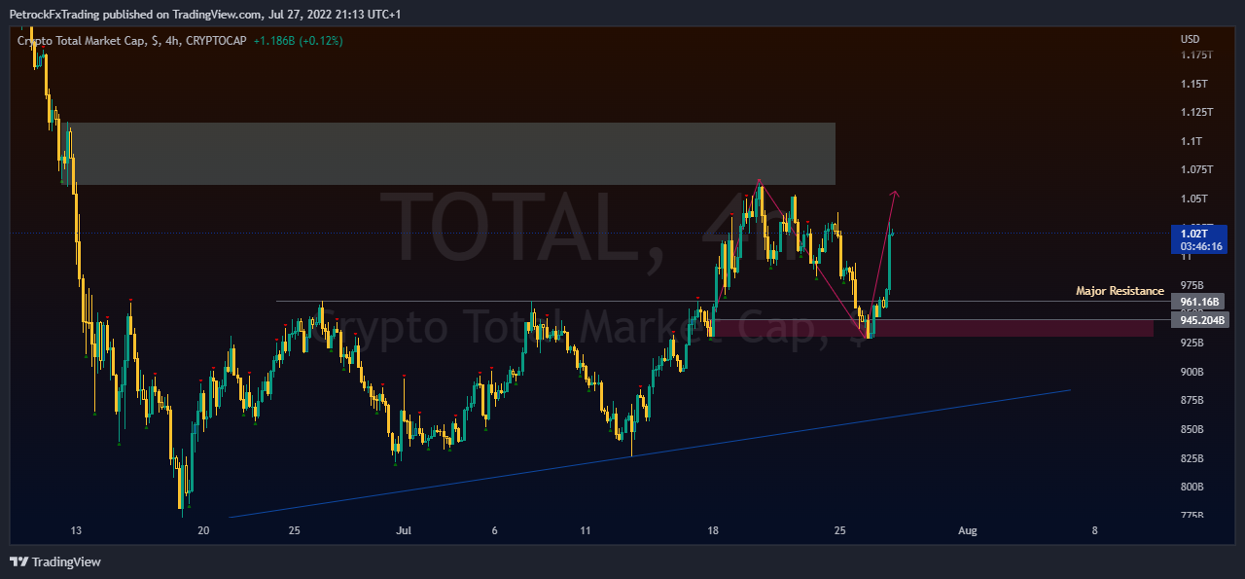Viewport: 1245px width, 579px height.
Task: Click the 1.175T price axis label
Action: 1195,55
